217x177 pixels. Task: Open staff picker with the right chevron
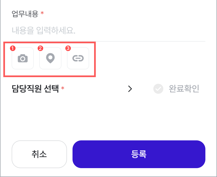click(x=130, y=89)
